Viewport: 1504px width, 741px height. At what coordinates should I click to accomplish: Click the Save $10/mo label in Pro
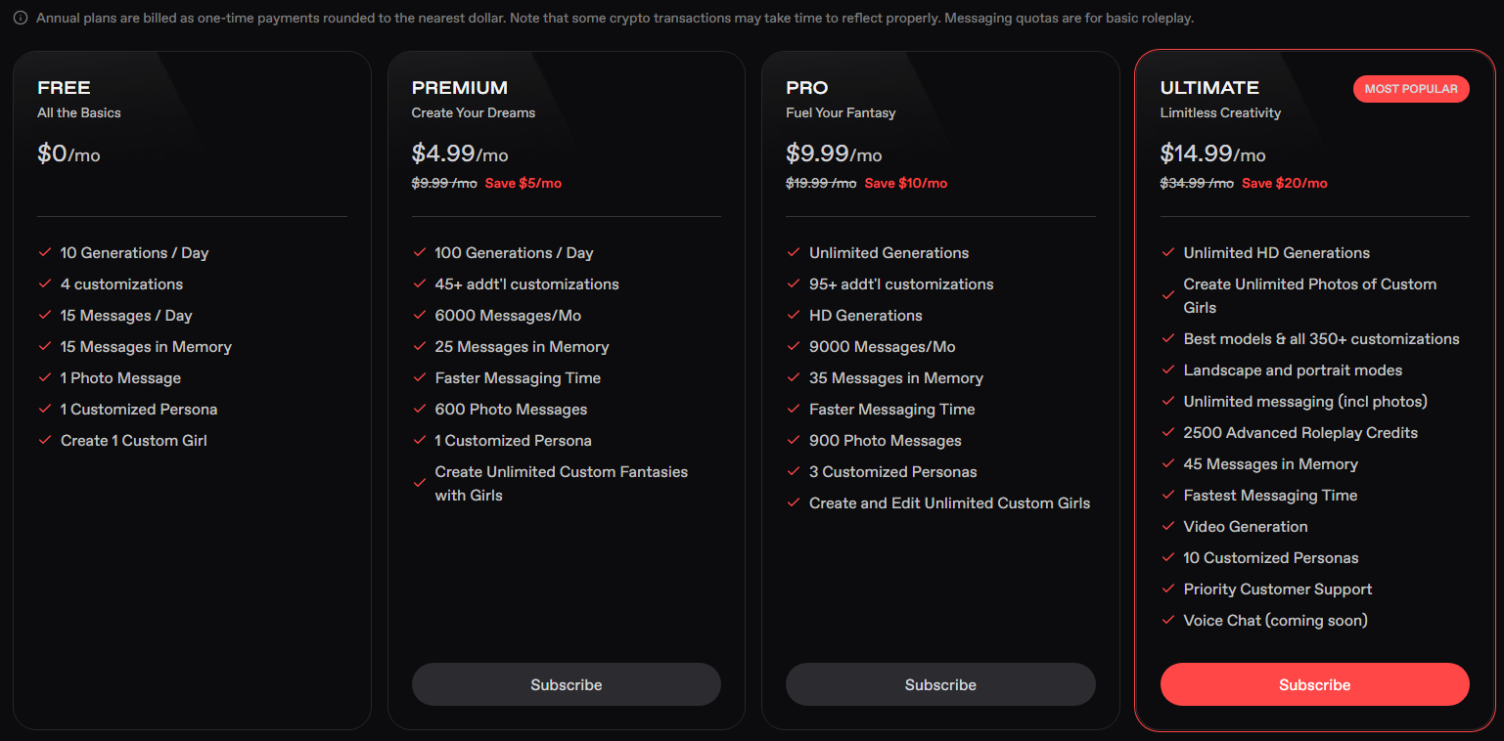click(905, 183)
